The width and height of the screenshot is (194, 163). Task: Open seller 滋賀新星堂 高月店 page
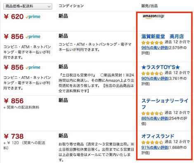click(x=163, y=36)
